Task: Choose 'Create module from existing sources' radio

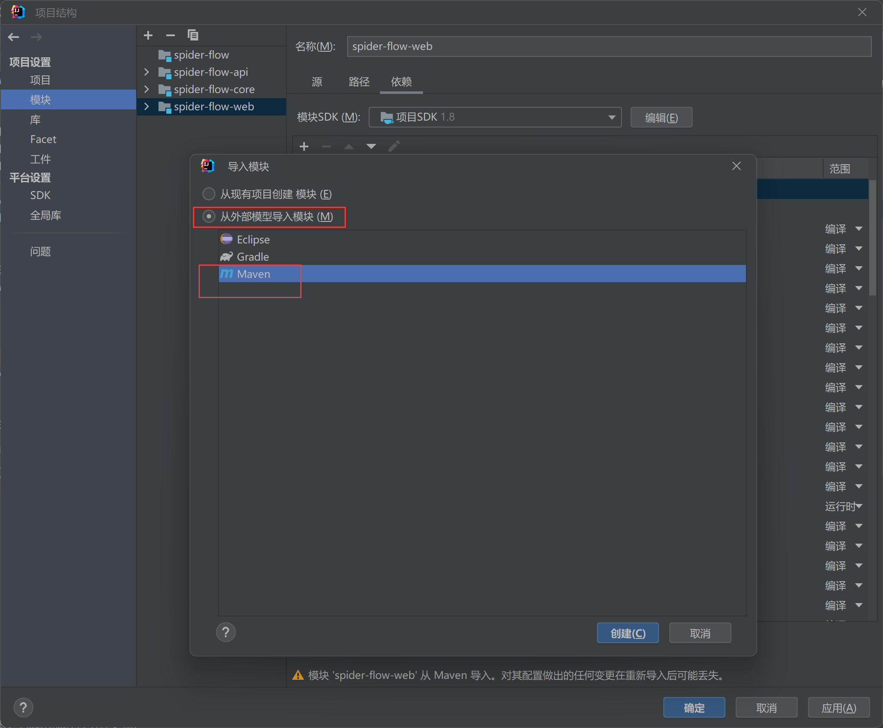Action: (209, 194)
